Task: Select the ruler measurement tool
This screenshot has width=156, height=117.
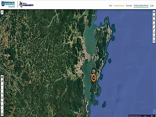Action: coord(154,25)
